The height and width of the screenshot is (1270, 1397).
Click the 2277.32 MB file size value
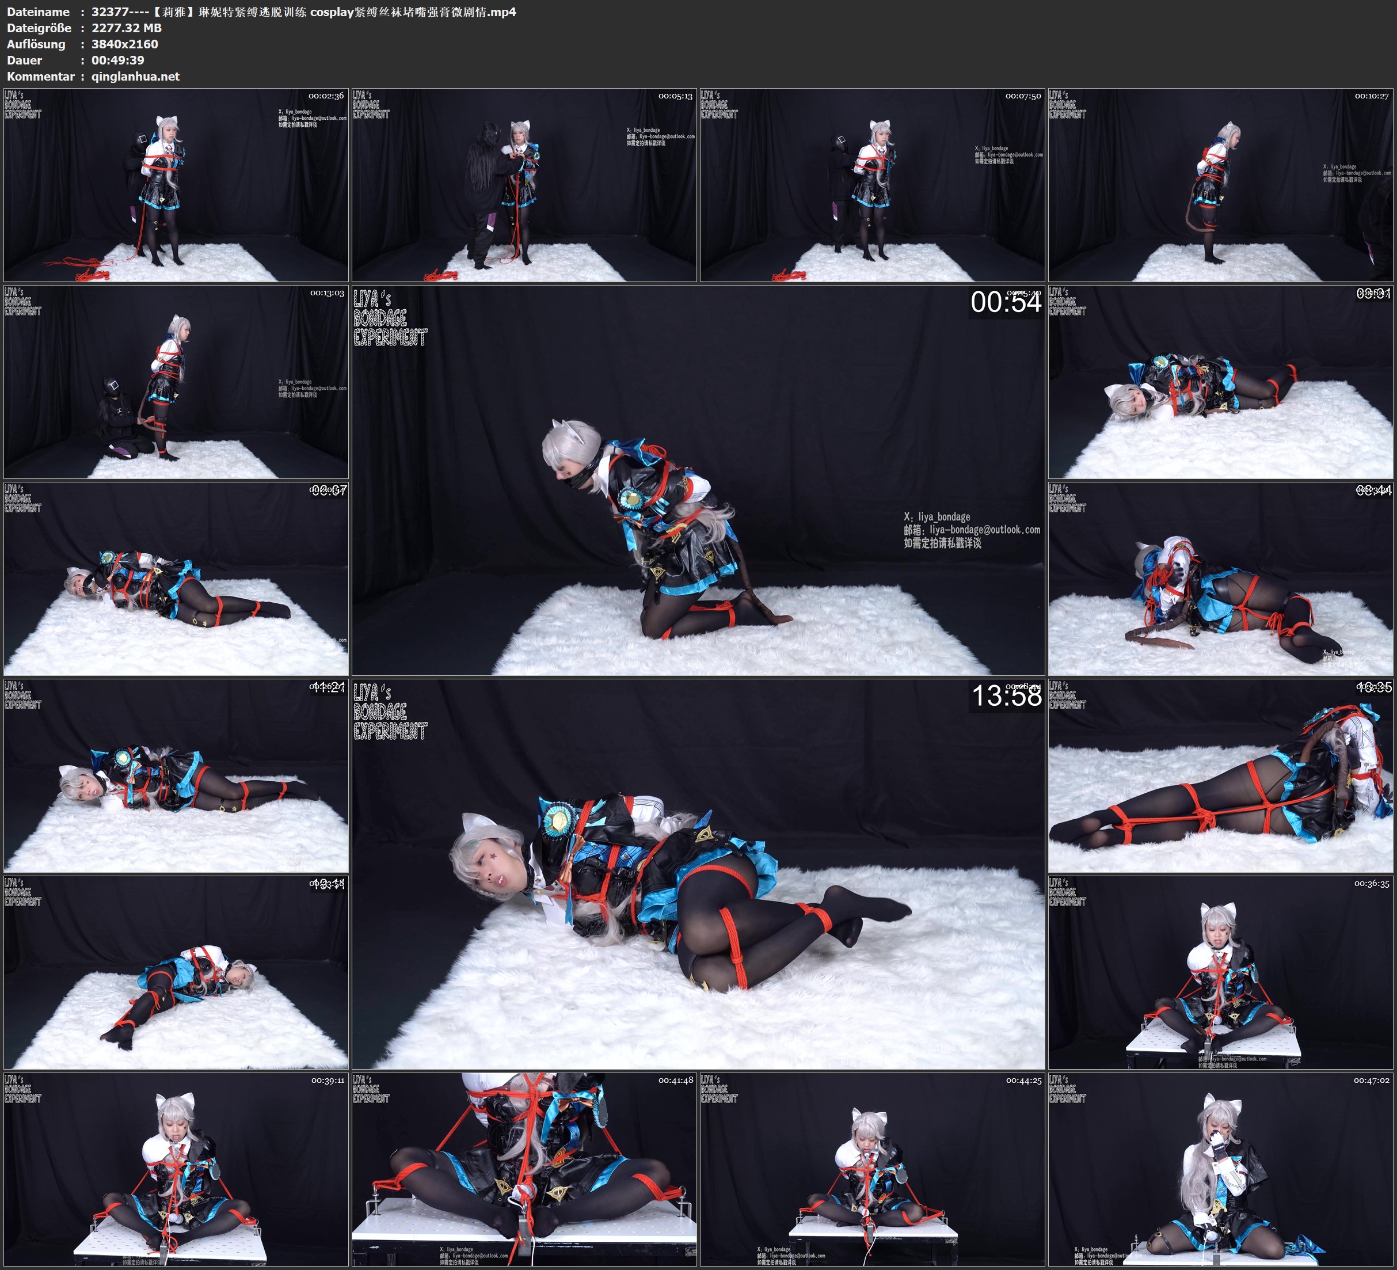click(126, 28)
